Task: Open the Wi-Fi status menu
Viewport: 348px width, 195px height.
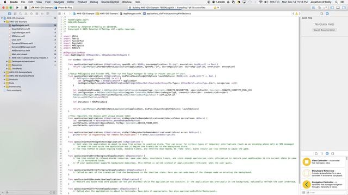Action: [x=260, y=2]
